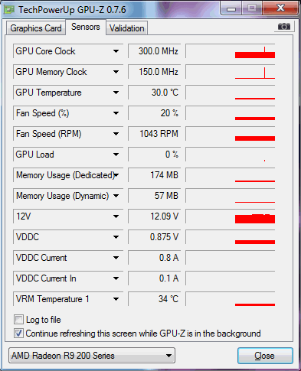This screenshot has height=371, width=301.
Task: Click the Close button
Action: (x=265, y=356)
